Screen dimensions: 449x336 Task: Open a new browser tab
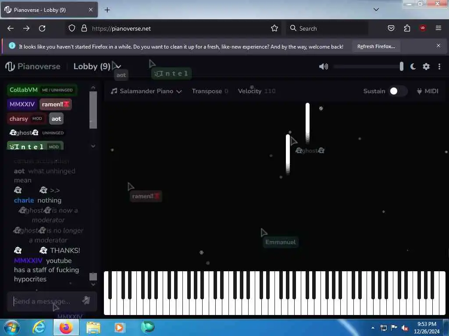pyautogui.click(x=107, y=10)
